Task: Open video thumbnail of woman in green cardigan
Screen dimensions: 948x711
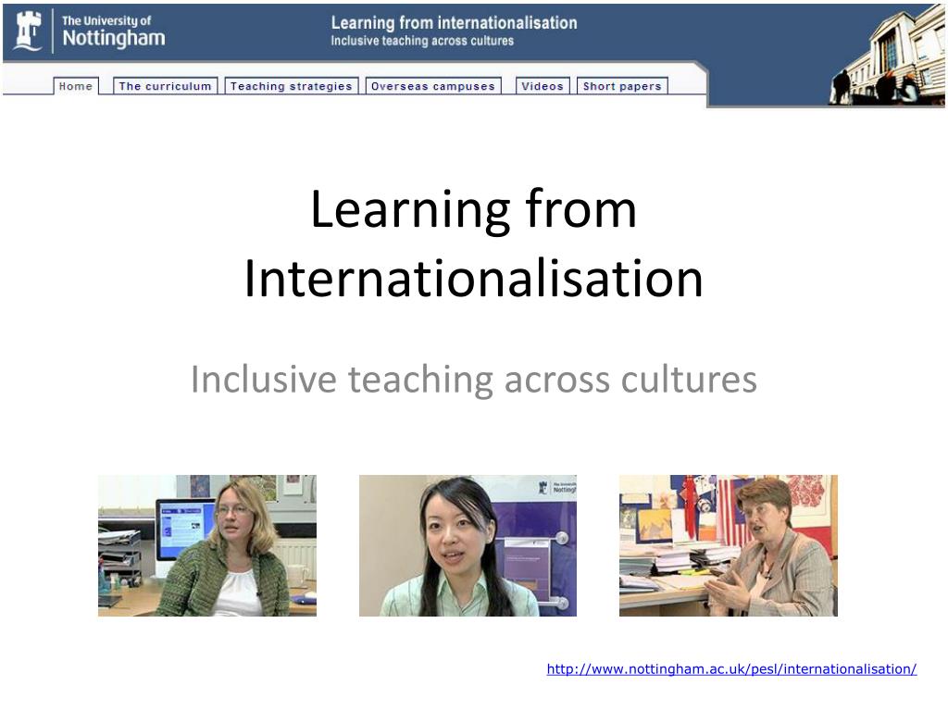Action: point(207,545)
